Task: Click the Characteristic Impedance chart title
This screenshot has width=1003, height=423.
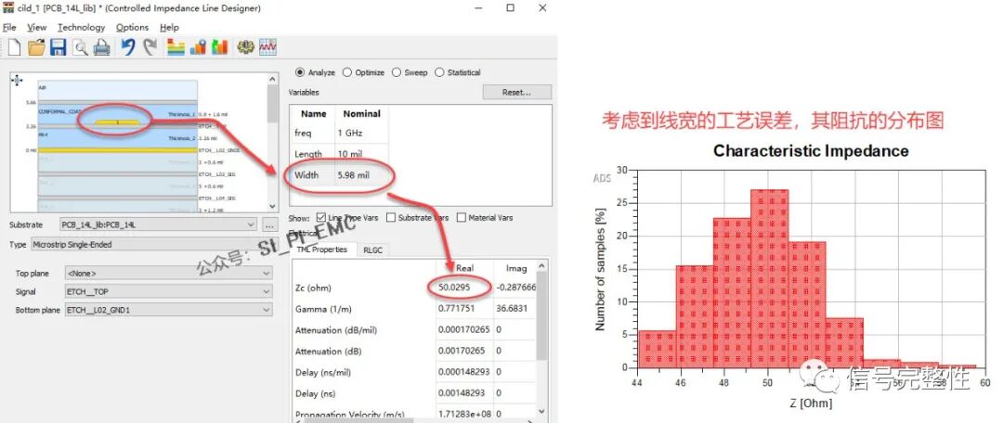Action: coord(811,151)
